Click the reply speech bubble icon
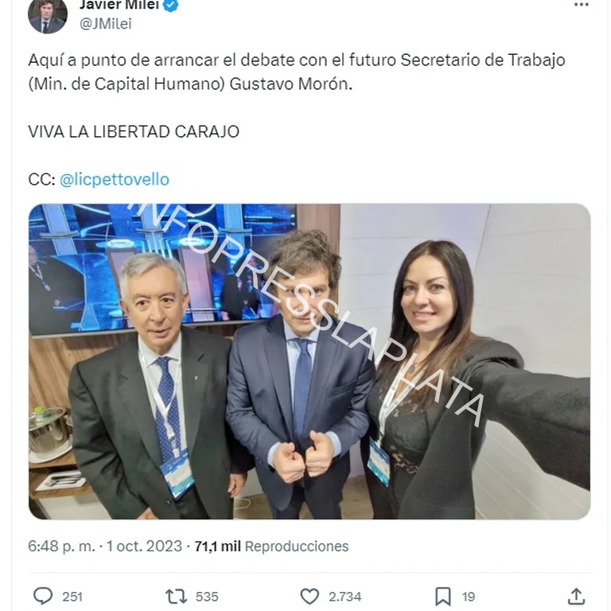611x611 pixels. pos(43,596)
